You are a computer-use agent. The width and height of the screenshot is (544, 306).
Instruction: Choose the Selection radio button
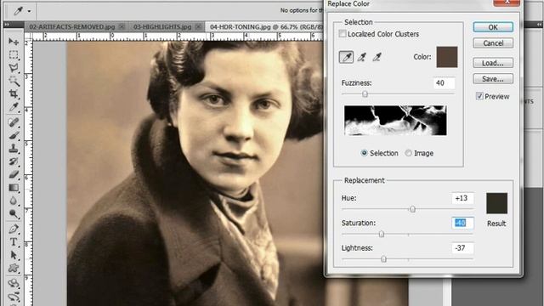[x=364, y=153]
